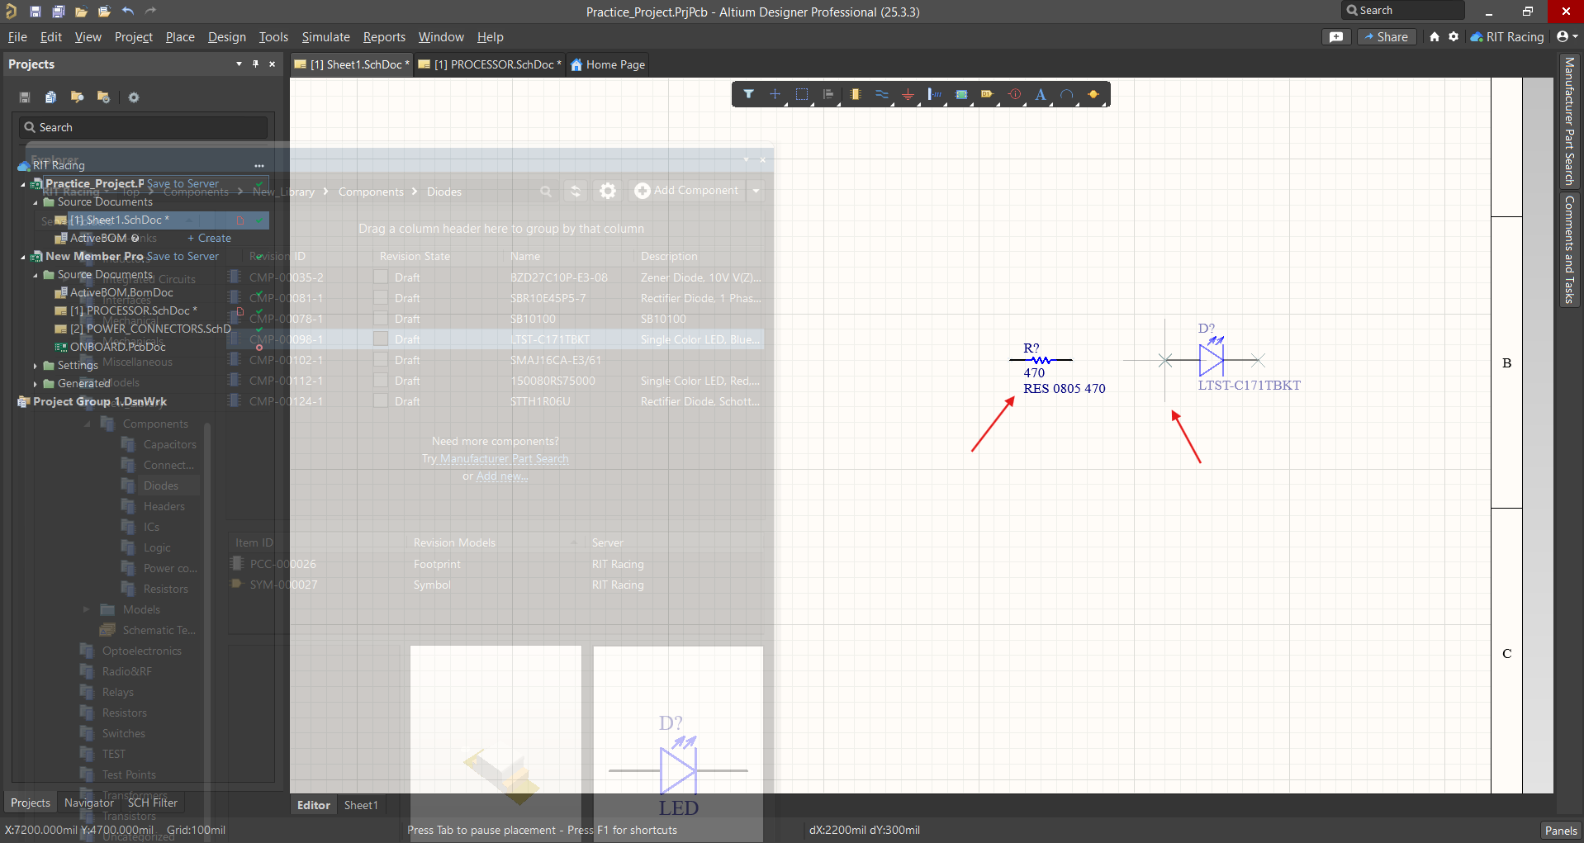Select the orange probe marker tool
The height and width of the screenshot is (843, 1584).
1093,94
